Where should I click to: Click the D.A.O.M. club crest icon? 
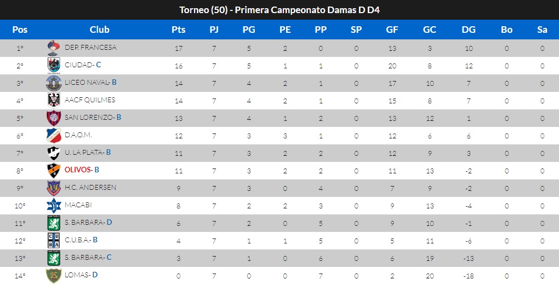[x=53, y=136]
